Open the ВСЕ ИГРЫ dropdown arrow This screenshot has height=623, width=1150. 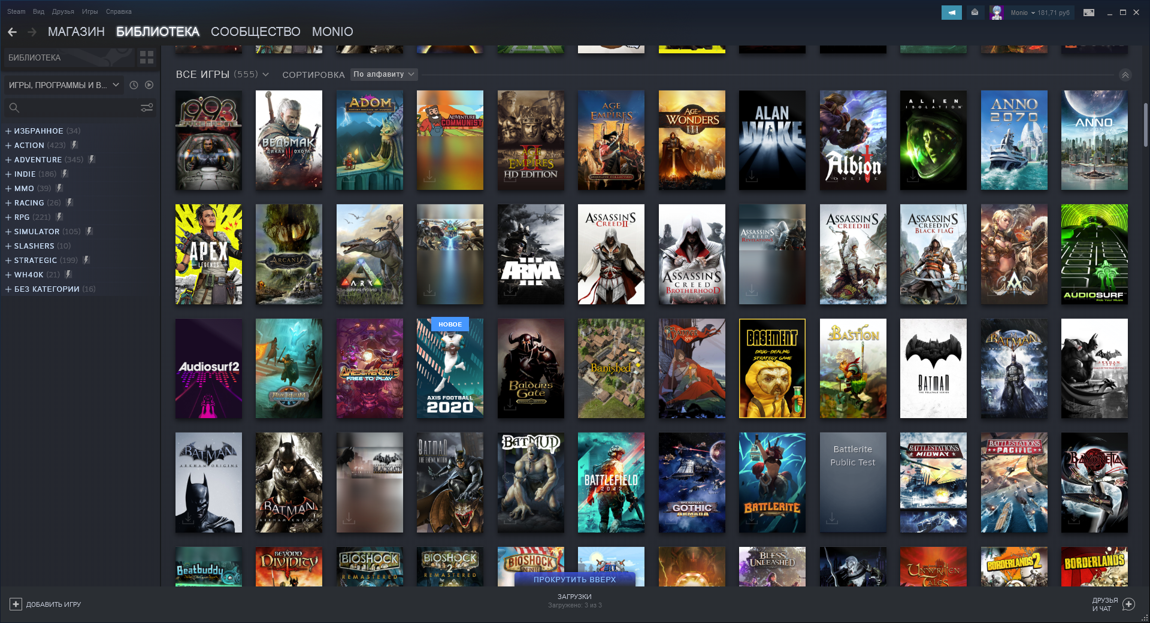coord(266,75)
